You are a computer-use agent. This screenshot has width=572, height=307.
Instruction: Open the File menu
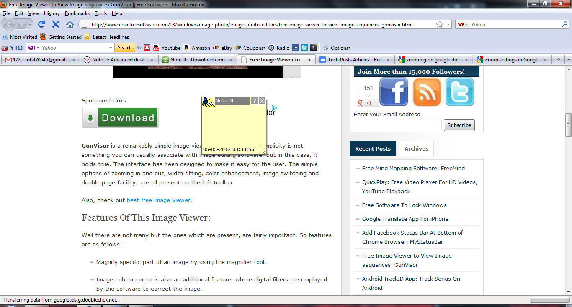6,13
